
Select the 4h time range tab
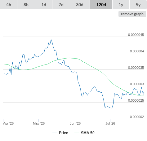(9, 5)
